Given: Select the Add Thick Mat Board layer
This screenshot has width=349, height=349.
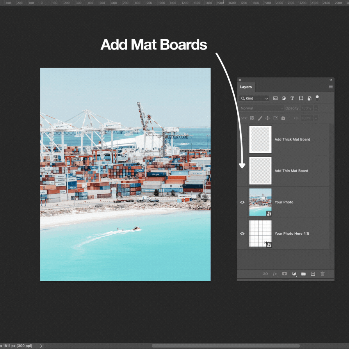Looking at the screenshot, I should (292, 139).
